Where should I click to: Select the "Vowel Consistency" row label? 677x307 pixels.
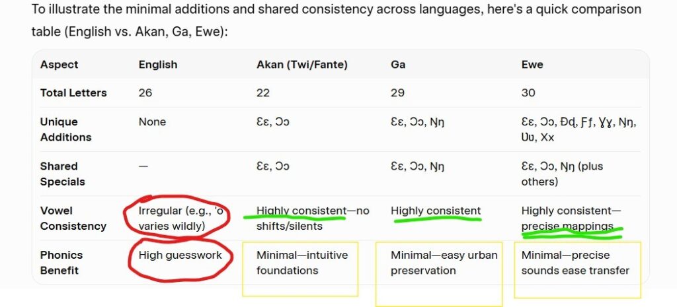[x=73, y=218]
